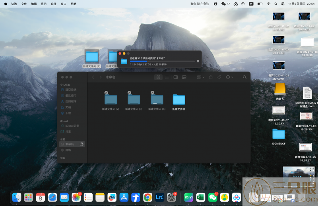The height and width of the screenshot is (206, 318).
Task: Open 最近使用 in Finder sidebar
Action: [69, 95]
